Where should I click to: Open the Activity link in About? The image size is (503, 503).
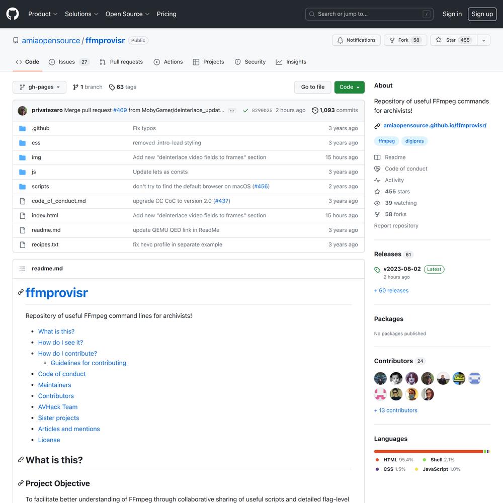coord(389,180)
